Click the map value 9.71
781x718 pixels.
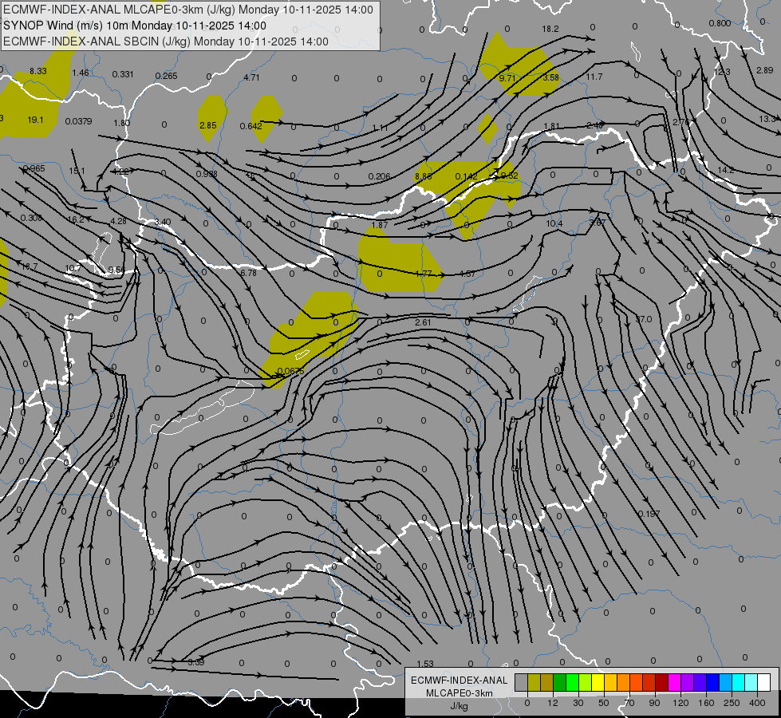coord(507,78)
